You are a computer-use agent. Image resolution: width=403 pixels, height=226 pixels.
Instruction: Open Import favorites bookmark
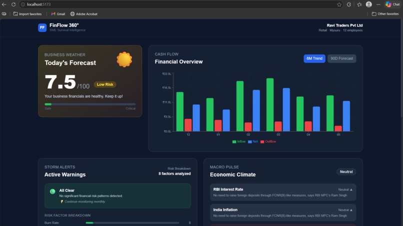tap(27, 14)
